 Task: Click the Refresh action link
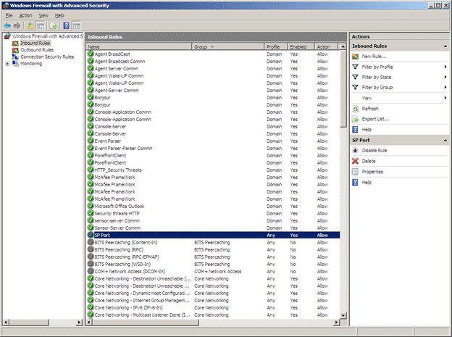[370, 109]
